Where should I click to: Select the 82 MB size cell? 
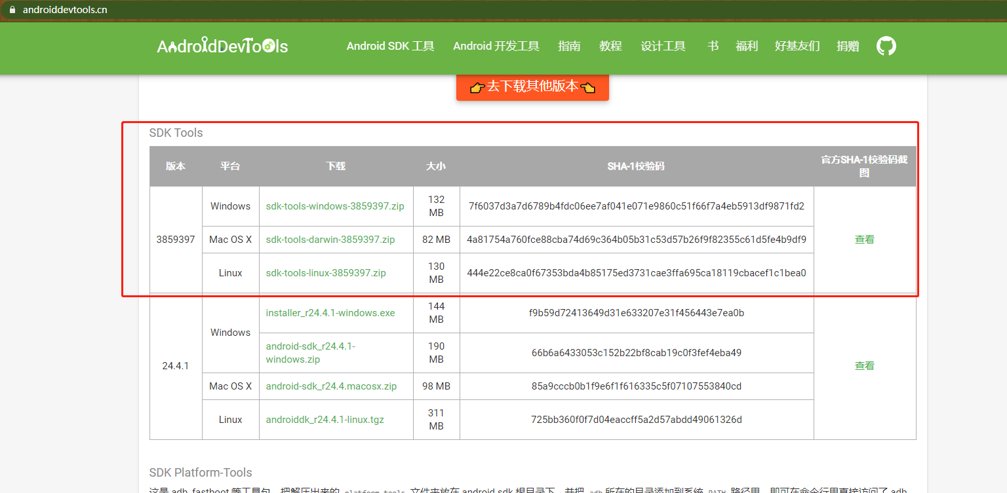point(436,240)
